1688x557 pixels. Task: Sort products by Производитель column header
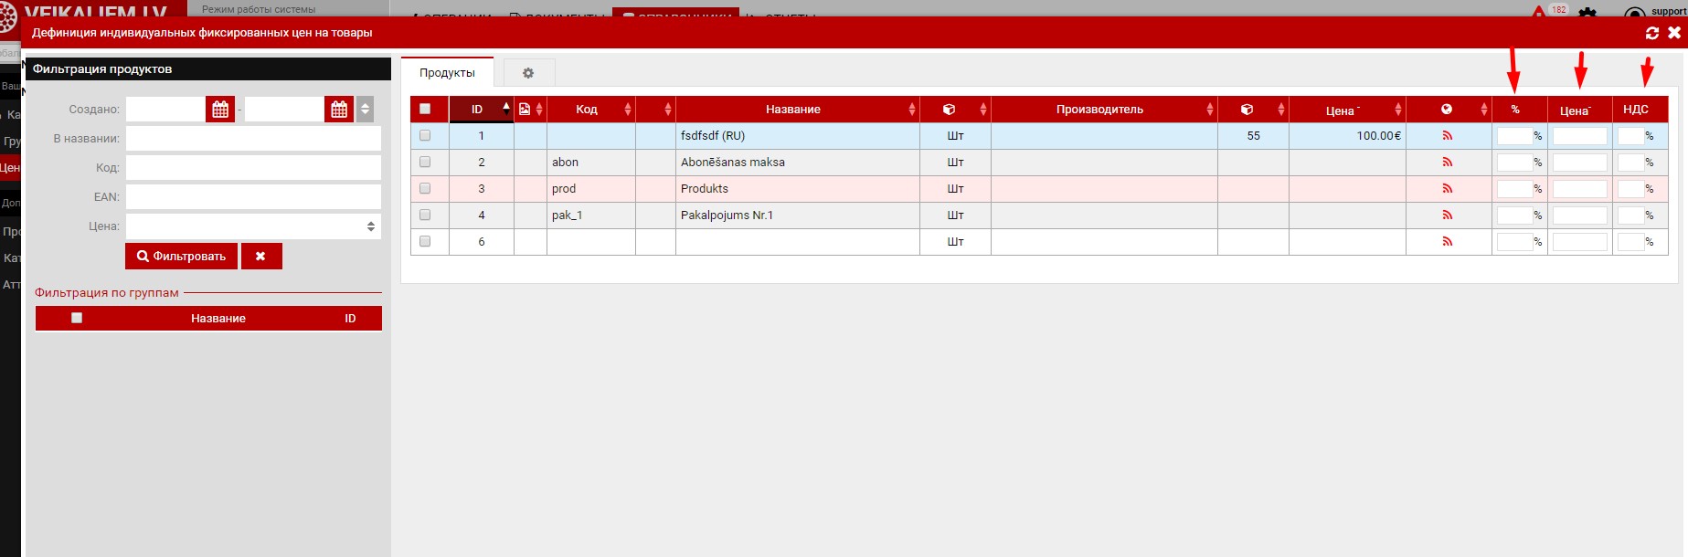tap(1099, 110)
